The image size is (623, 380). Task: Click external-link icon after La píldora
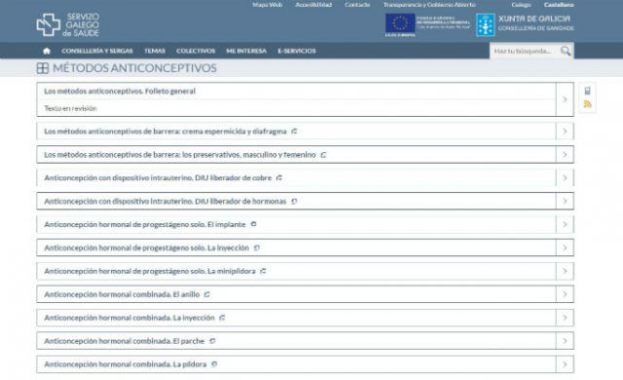(x=214, y=364)
